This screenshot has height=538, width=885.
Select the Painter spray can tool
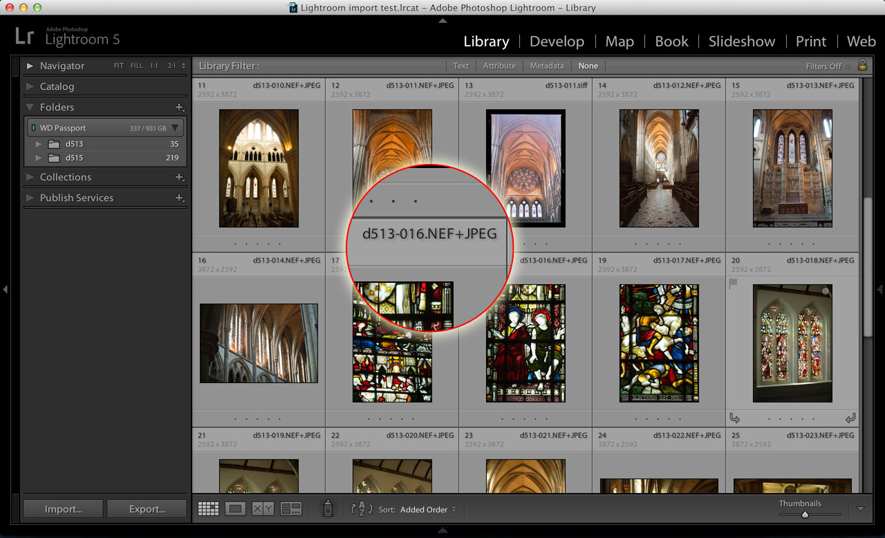pyautogui.click(x=328, y=509)
